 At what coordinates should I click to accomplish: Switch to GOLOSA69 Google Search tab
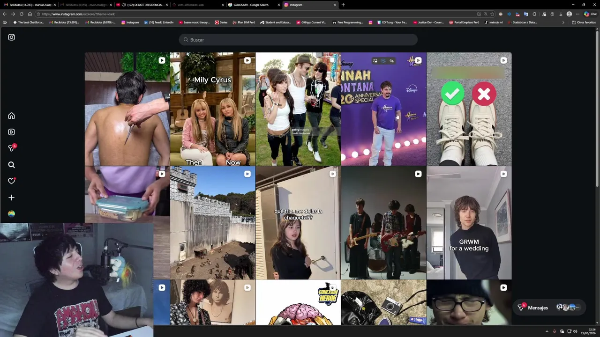tap(253, 5)
